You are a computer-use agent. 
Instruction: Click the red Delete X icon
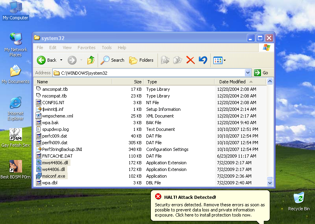191,60
